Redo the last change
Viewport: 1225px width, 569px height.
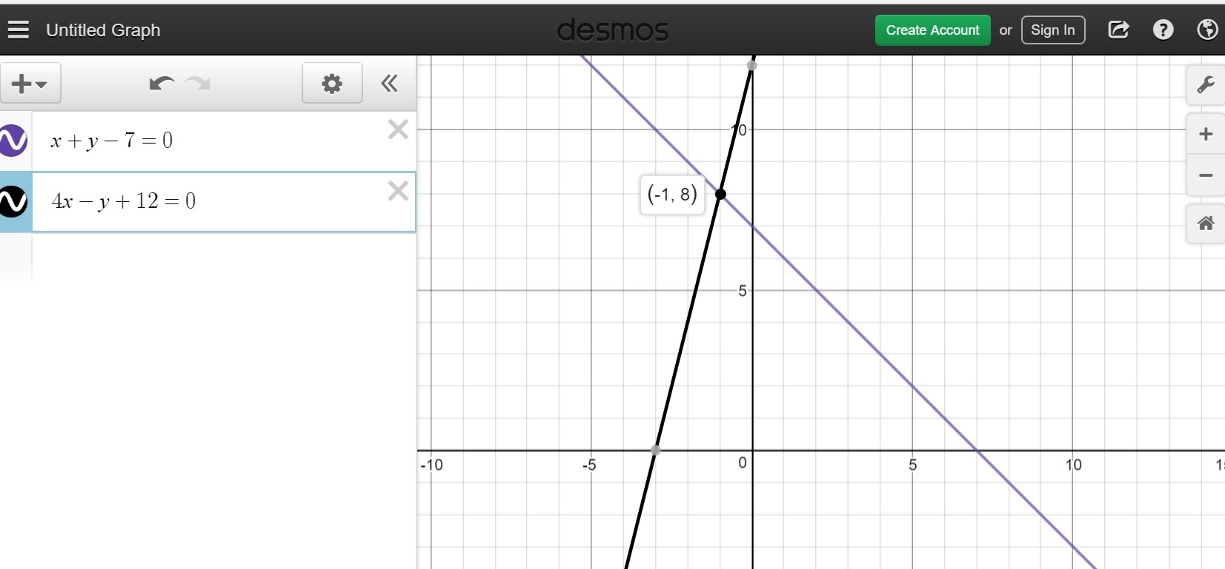tap(198, 84)
